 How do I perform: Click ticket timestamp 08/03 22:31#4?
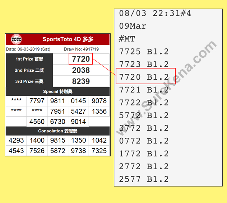tap(155, 13)
